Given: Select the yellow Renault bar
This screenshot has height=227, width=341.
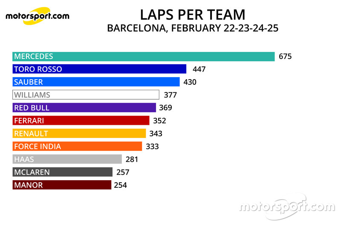Looking at the screenshot, I should pos(79,133).
